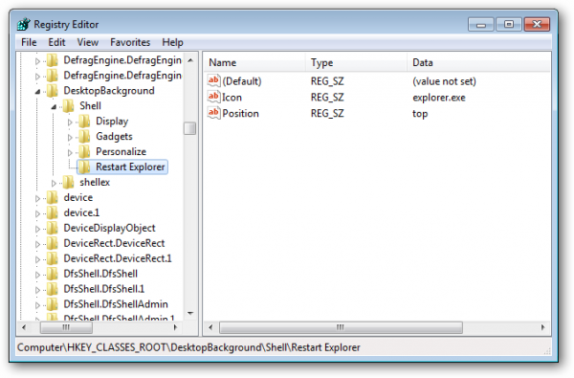Collapse the DesktopBackground key
Screen dimensions: 574x378
[x=37, y=92]
